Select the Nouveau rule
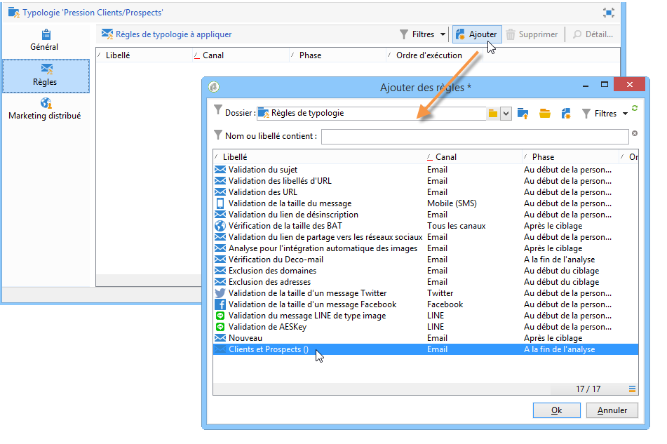The image size is (667, 444). [x=426, y=338]
